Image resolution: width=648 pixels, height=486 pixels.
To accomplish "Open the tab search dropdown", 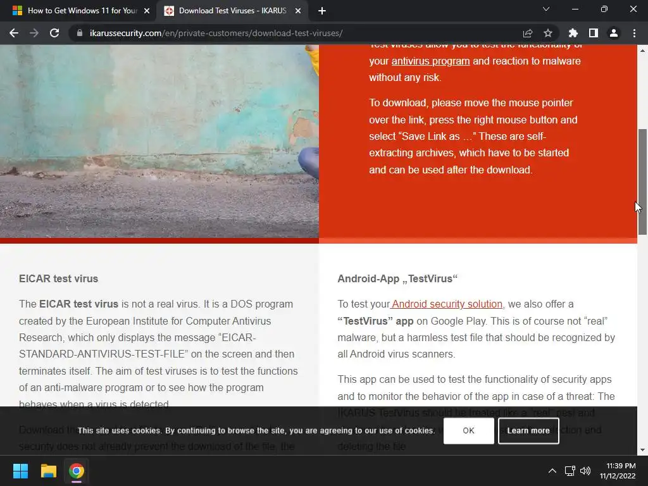I will pyautogui.click(x=546, y=9).
